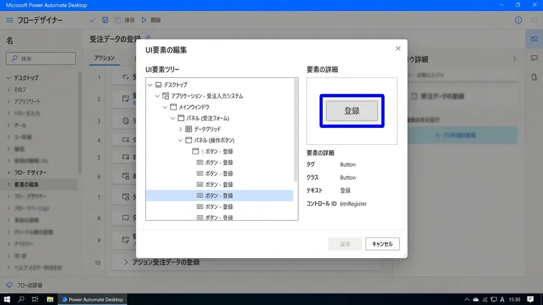This screenshot has height=305, width=543.
Task: Open the notification center icon
Action: (x=530, y=300)
